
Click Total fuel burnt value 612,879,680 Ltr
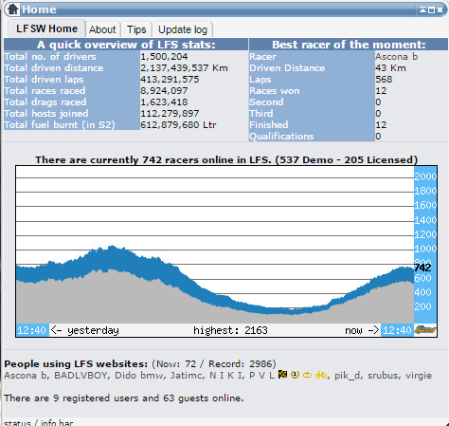tap(178, 125)
